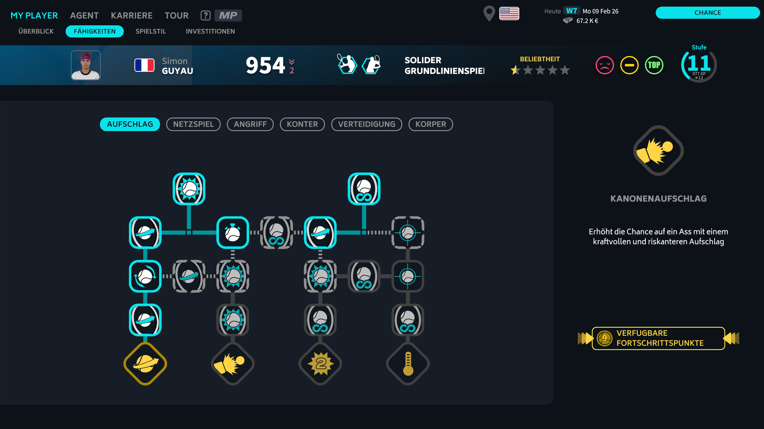
Task: Select the Kanonenaufschlag diamond skill node
Action: [x=233, y=363]
